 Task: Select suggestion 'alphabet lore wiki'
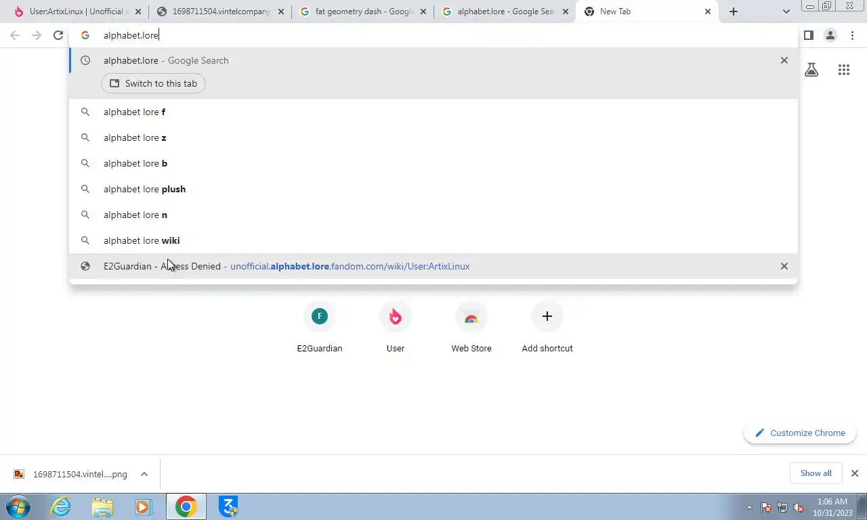point(433,240)
